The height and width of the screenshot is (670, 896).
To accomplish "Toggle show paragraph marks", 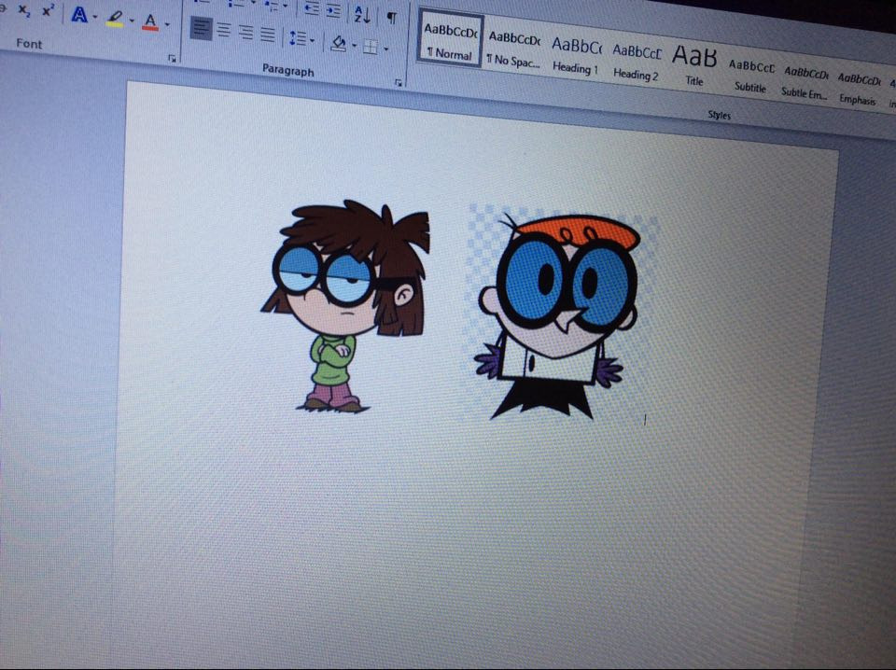I will pyautogui.click(x=391, y=17).
